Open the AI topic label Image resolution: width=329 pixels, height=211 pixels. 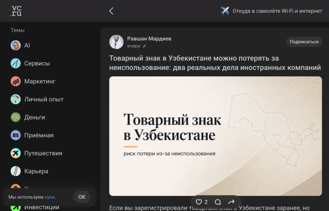(27, 46)
